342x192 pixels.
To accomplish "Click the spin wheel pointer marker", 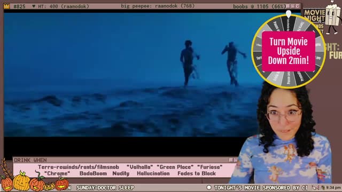I will click(x=289, y=14).
